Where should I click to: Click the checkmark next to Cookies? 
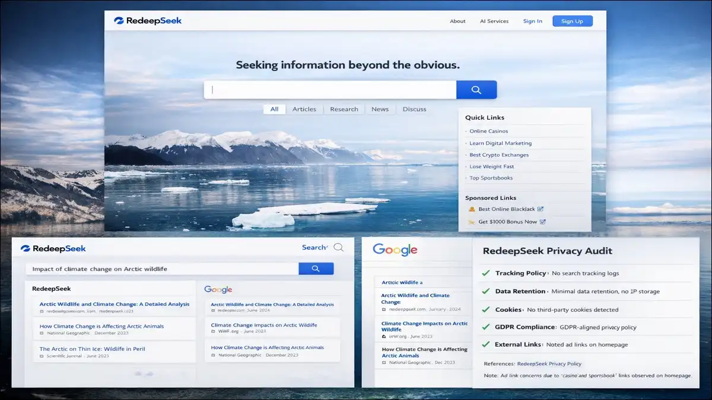tap(485, 309)
